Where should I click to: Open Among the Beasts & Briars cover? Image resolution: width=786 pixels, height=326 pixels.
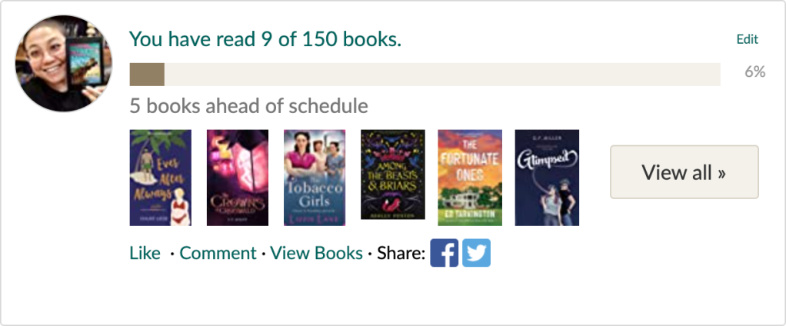(x=392, y=175)
